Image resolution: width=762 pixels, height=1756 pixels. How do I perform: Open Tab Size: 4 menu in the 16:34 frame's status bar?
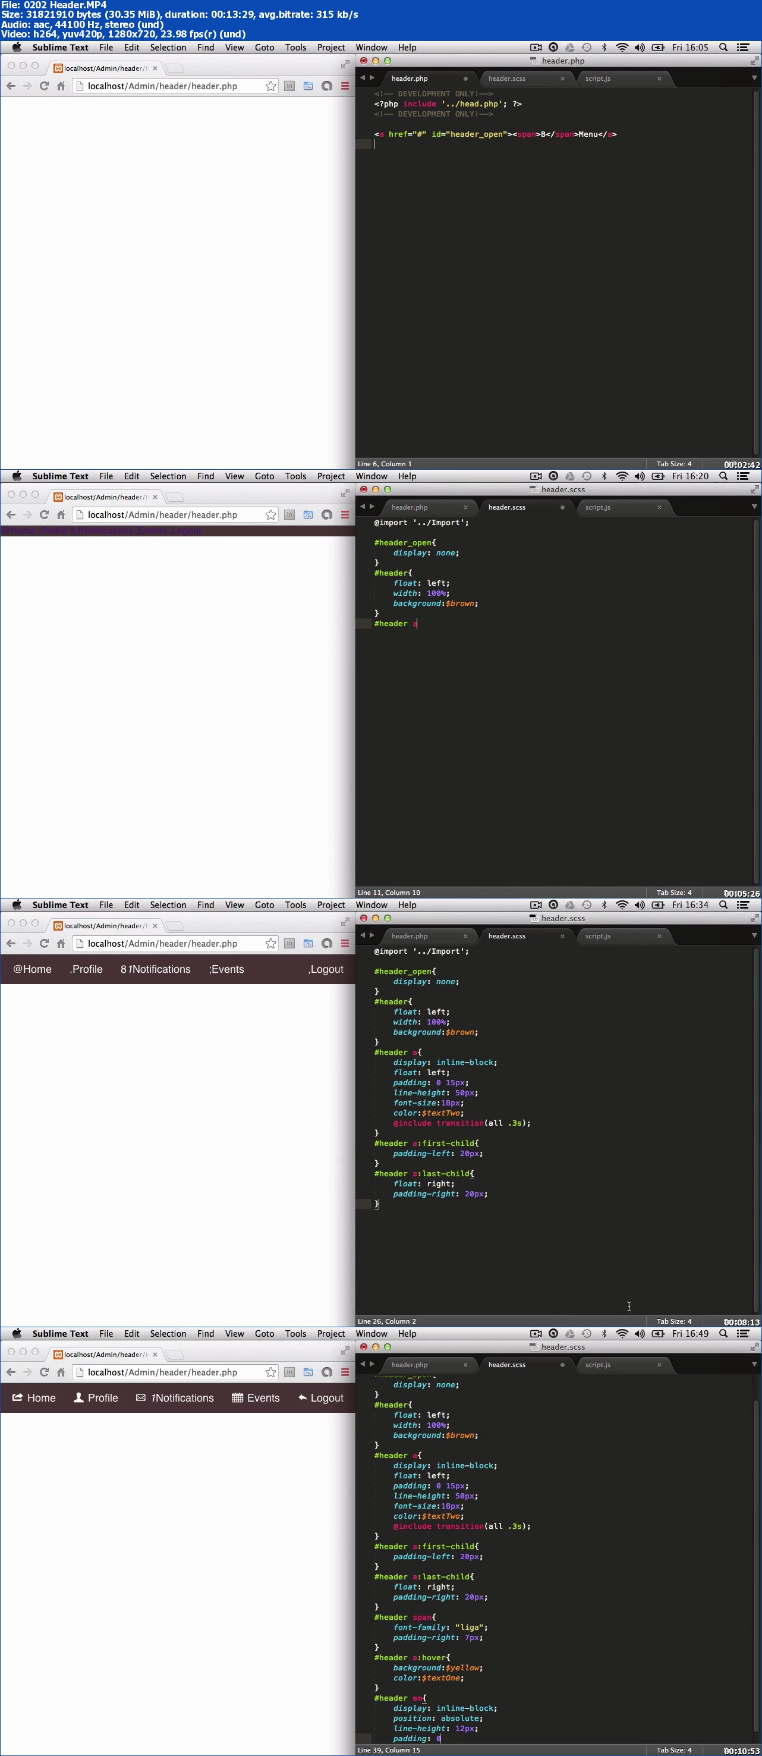tap(673, 1321)
